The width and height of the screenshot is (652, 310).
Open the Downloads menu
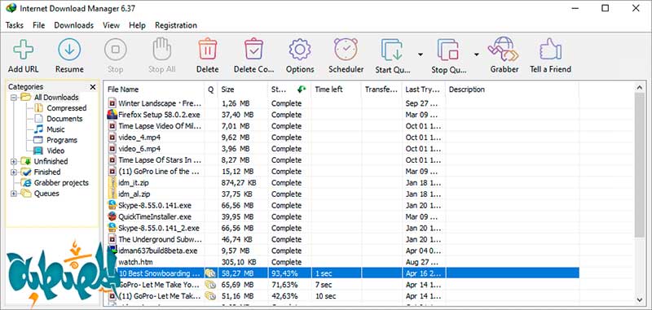click(73, 25)
